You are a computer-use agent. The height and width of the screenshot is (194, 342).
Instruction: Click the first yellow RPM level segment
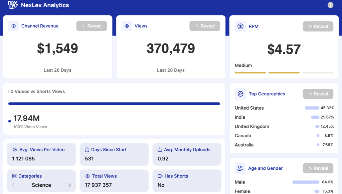pyautogui.click(x=250, y=73)
